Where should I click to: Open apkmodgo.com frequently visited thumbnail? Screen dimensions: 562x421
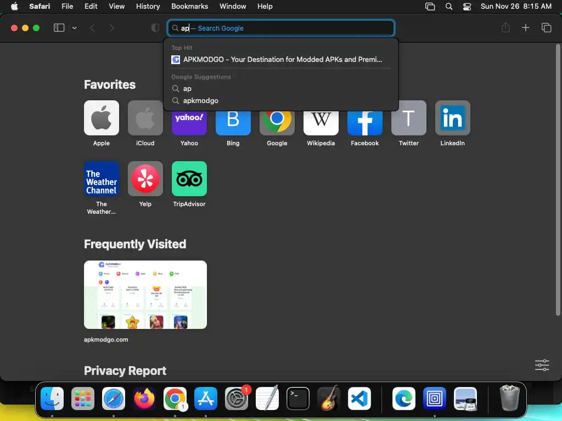pyautogui.click(x=145, y=294)
